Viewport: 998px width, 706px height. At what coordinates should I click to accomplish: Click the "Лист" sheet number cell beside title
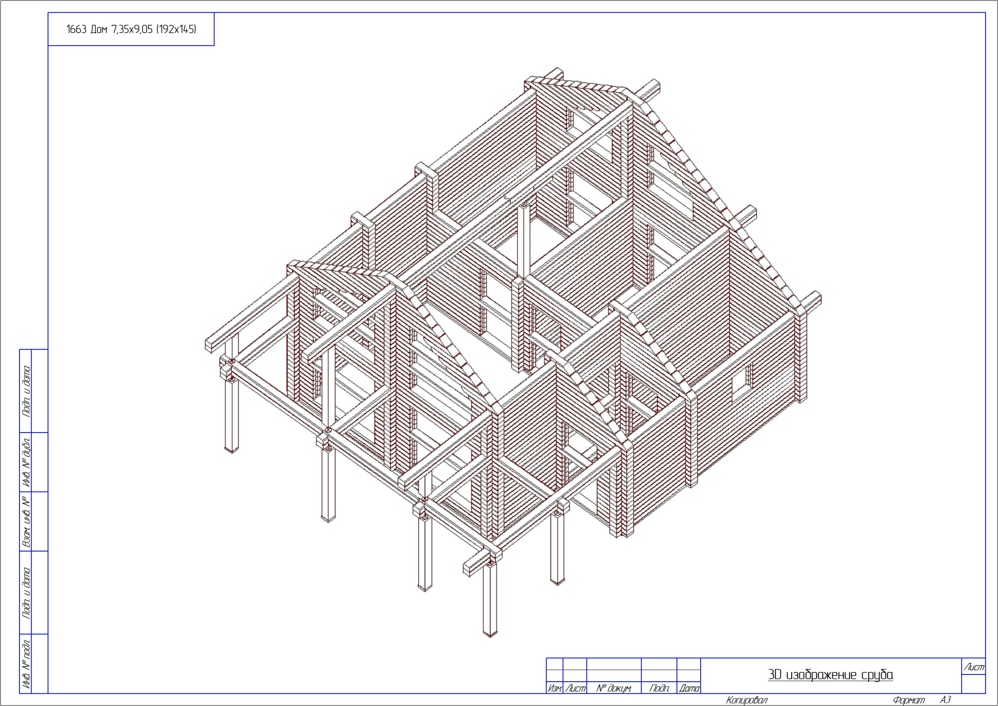[974, 667]
